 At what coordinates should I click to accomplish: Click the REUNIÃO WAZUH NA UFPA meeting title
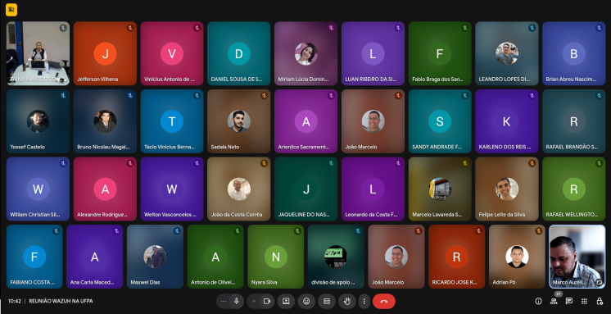point(61,301)
